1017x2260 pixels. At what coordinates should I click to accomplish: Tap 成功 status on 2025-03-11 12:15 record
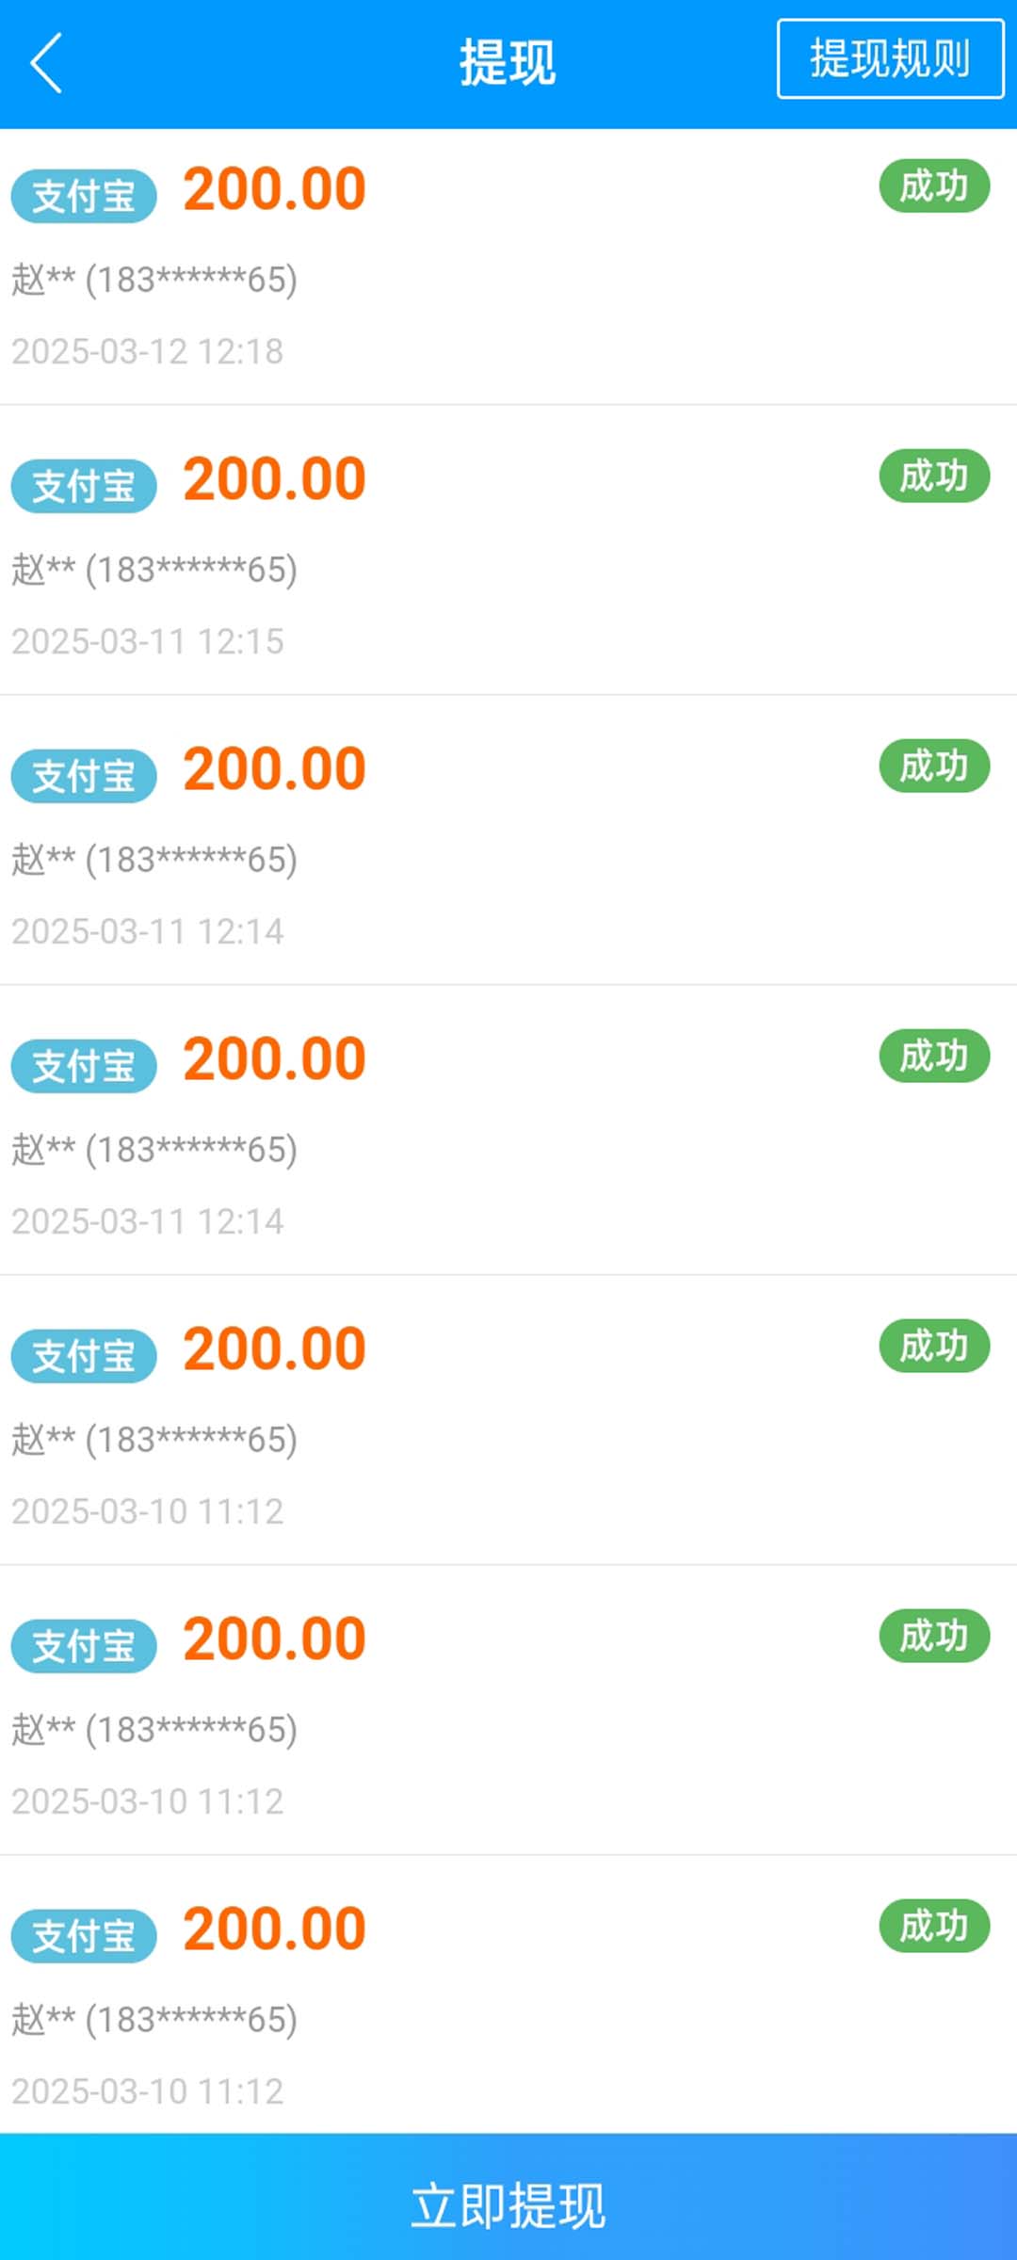[x=934, y=476]
